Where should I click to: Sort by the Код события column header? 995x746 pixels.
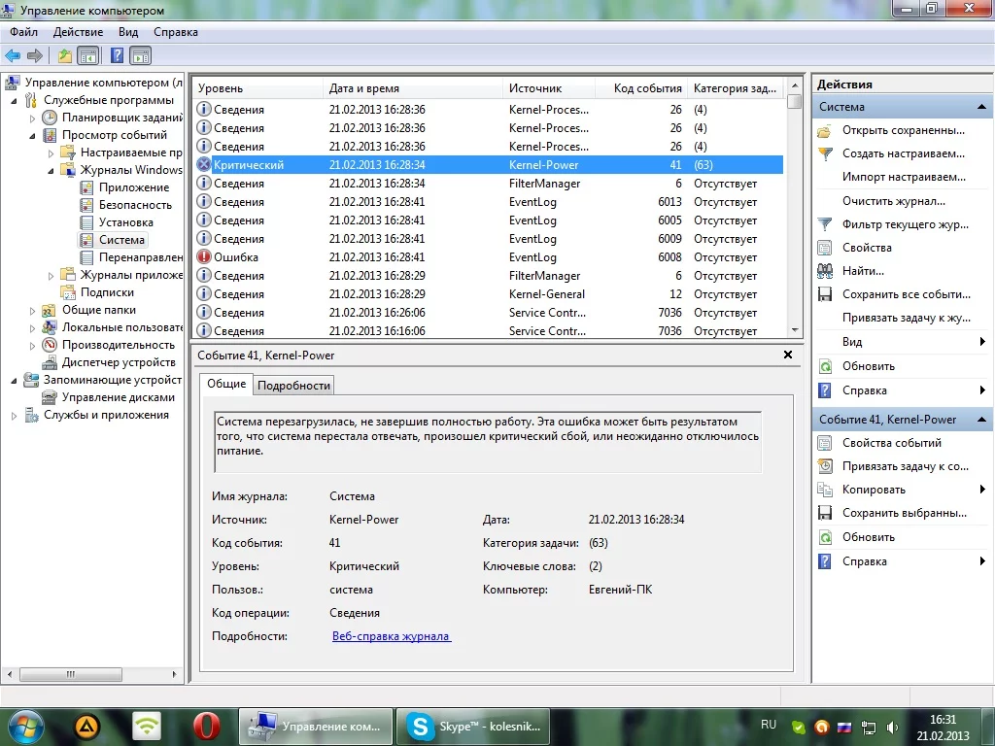642,88
